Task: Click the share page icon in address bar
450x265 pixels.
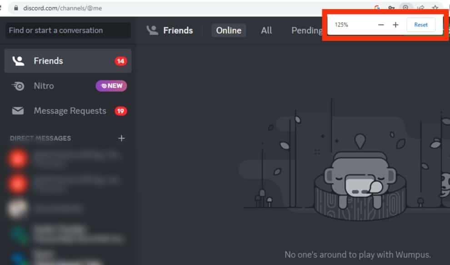Action: tap(421, 8)
